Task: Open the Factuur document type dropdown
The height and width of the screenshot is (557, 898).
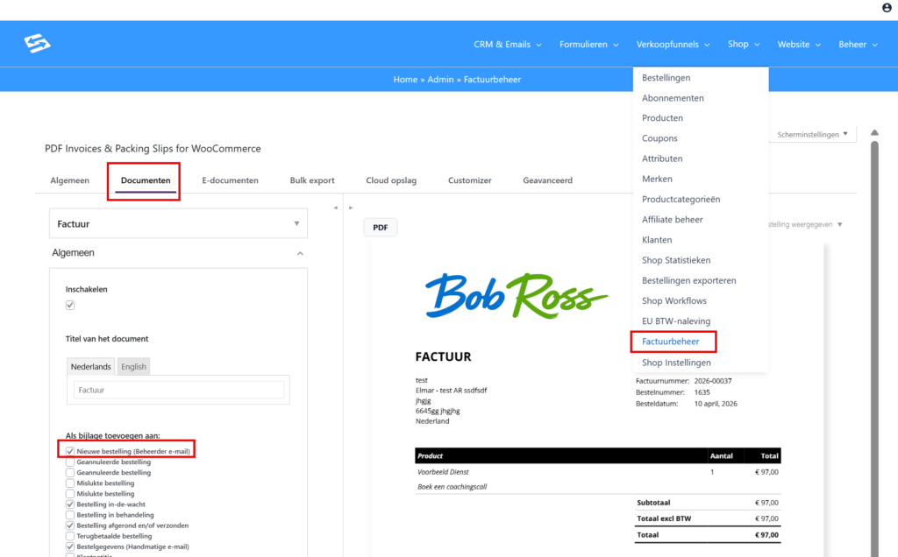Action: [x=178, y=224]
